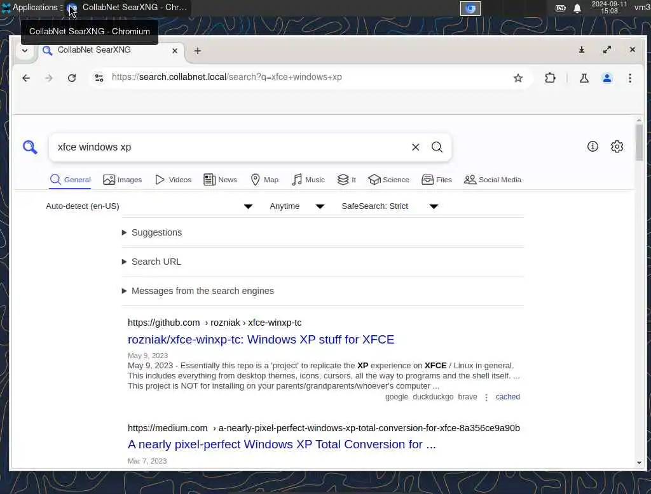This screenshot has height=494, width=651.
Task: Click the CollabNet SearXNG taskbar window button
Action: 127,8
